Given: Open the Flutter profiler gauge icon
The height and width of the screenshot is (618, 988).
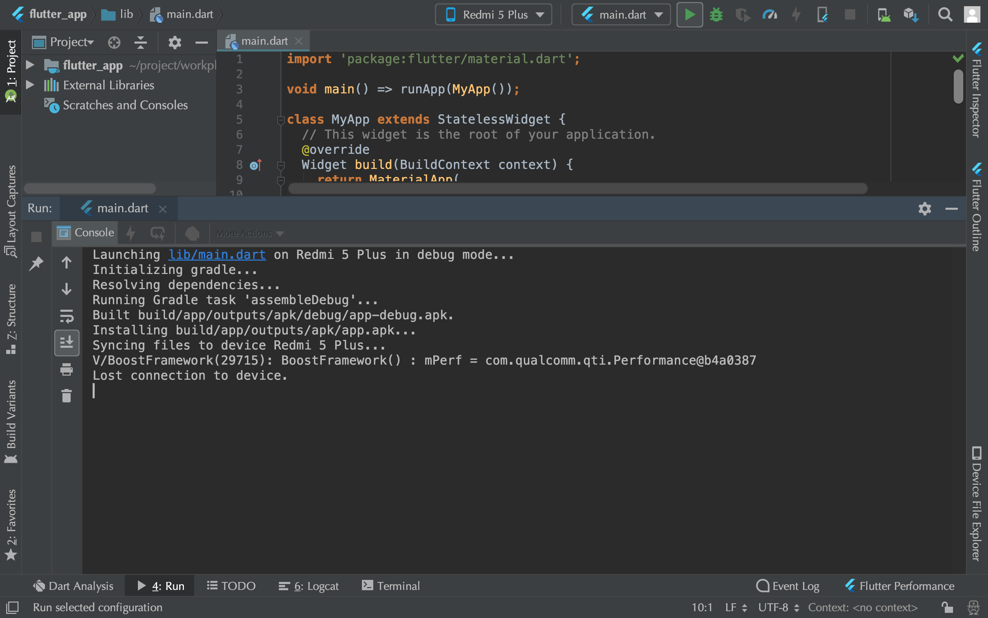Looking at the screenshot, I should [769, 15].
